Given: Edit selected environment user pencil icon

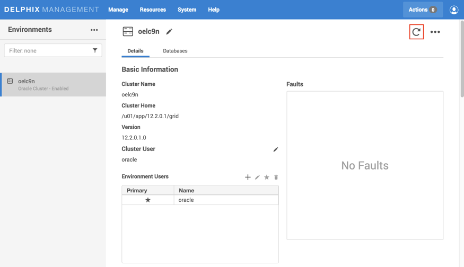Looking at the screenshot, I should 257,177.
